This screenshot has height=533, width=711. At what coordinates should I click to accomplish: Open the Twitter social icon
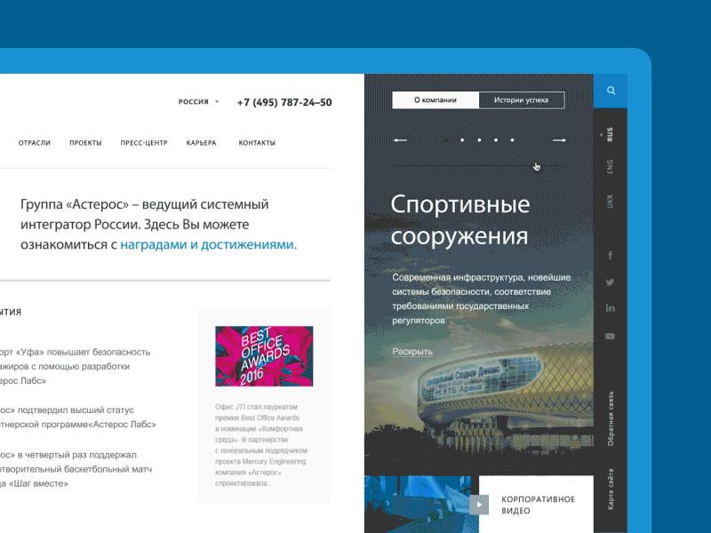pyautogui.click(x=610, y=282)
